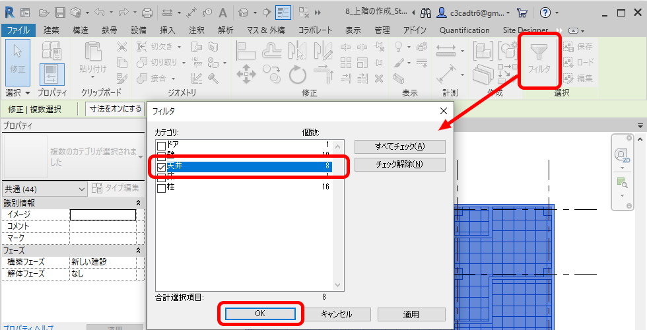Switch to the 挿入 ribbon tab
Image resolution: width=647 pixels, height=330 pixels.
(168, 30)
